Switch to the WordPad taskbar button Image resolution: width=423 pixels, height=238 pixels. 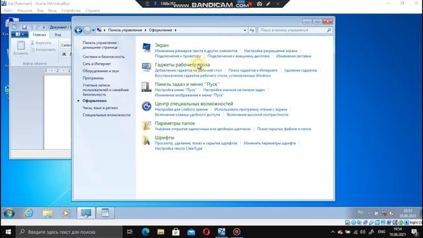(105, 213)
